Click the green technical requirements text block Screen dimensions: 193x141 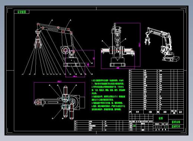(108, 95)
